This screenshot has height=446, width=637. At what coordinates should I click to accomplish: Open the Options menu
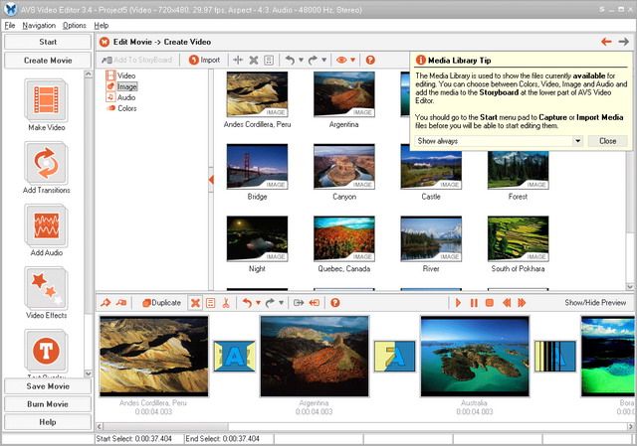(x=75, y=25)
